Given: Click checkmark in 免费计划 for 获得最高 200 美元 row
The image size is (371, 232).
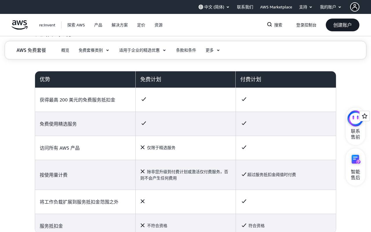Looking at the screenshot, I should (144, 99).
